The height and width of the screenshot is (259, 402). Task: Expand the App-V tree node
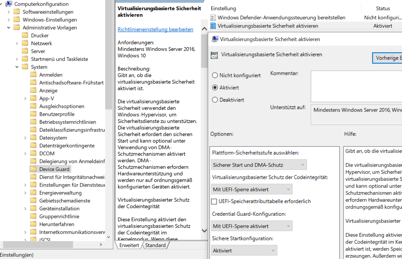[x=25, y=98]
